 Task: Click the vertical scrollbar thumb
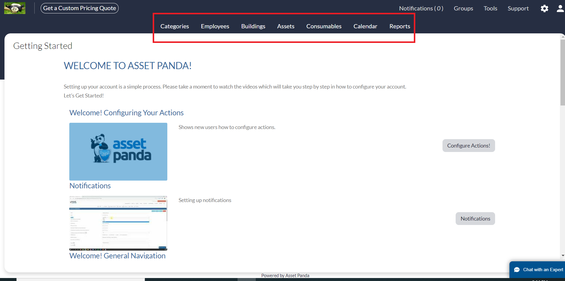[x=563, y=72]
